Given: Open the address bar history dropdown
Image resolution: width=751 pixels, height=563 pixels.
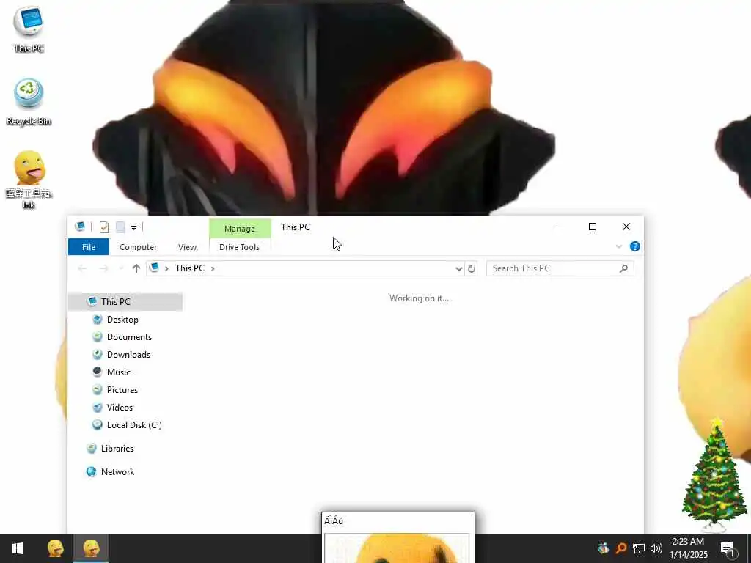Looking at the screenshot, I should (x=458, y=268).
